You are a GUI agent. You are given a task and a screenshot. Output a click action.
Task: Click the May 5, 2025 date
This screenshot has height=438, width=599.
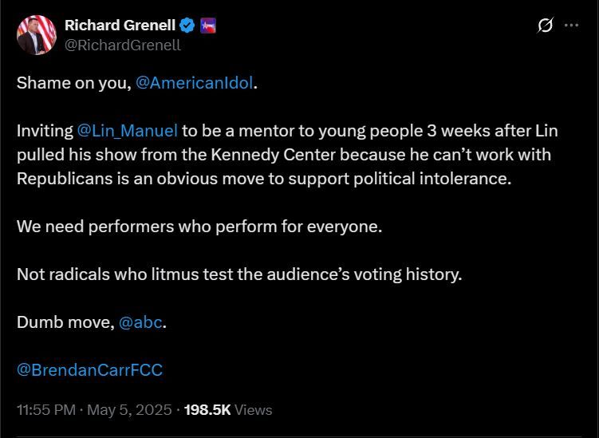pyautogui.click(x=129, y=410)
